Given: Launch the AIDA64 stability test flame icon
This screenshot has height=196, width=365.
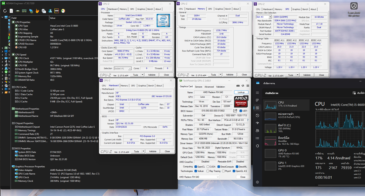Looking at the screenshot, I should pyautogui.click(x=38, y=11).
